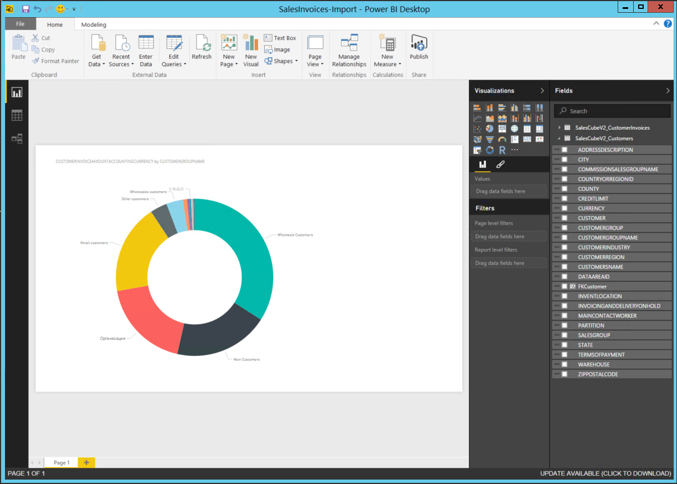This screenshot has height=484, width=677.
Task: Open the File menu
Action: [x=20, y=24]
